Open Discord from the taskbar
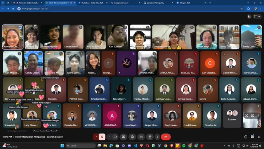Screen dimensions: 264x149 click(x=129, y=145)
